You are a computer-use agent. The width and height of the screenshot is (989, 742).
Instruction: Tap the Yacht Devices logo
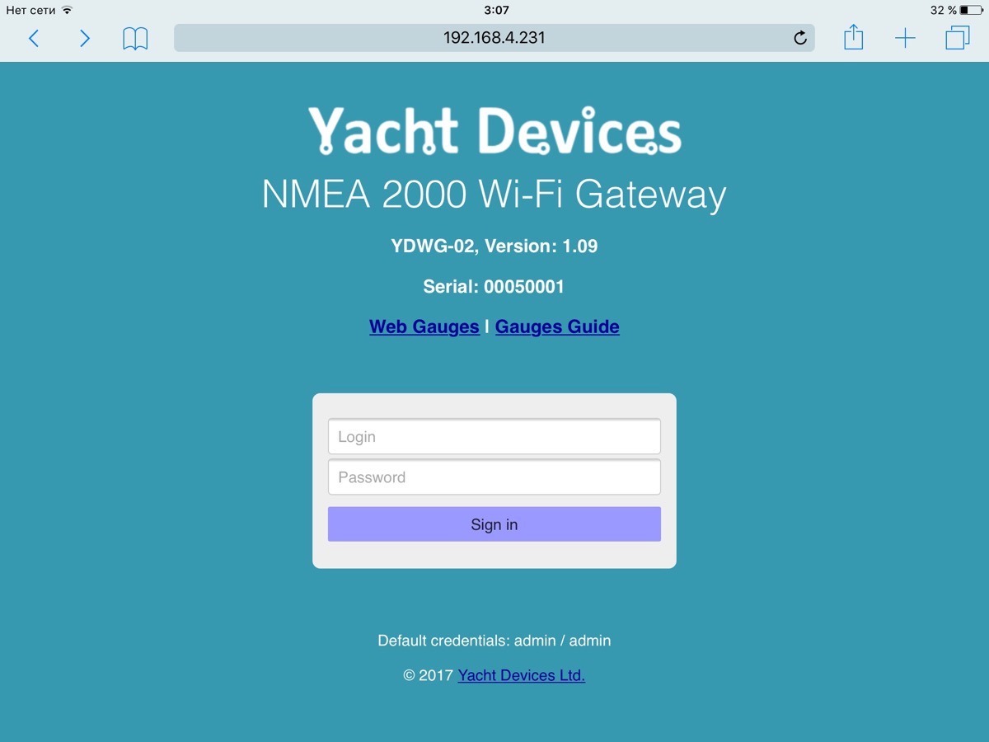494,130
